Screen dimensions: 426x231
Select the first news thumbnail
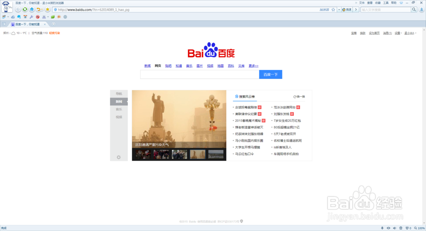coord(143,154)
